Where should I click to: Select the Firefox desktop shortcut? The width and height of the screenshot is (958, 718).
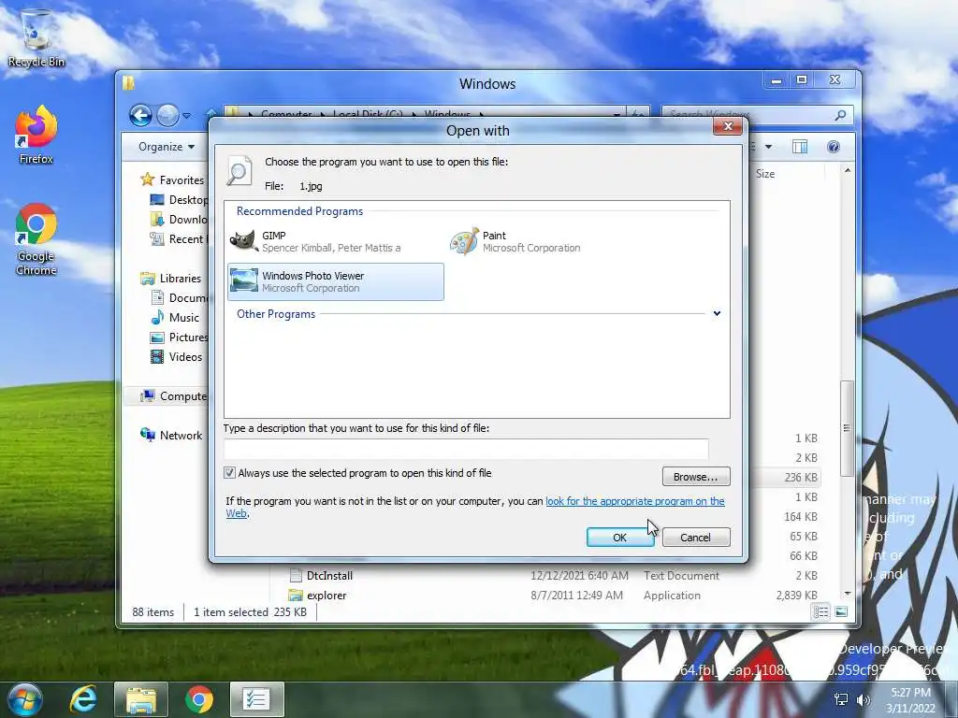tap(36, 135)
